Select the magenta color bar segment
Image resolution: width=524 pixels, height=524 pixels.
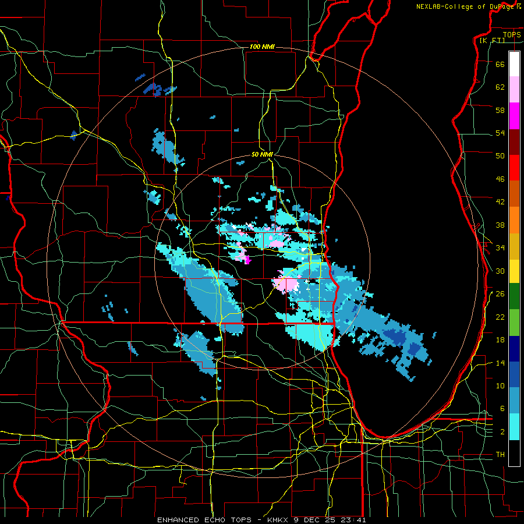[514, 116]
